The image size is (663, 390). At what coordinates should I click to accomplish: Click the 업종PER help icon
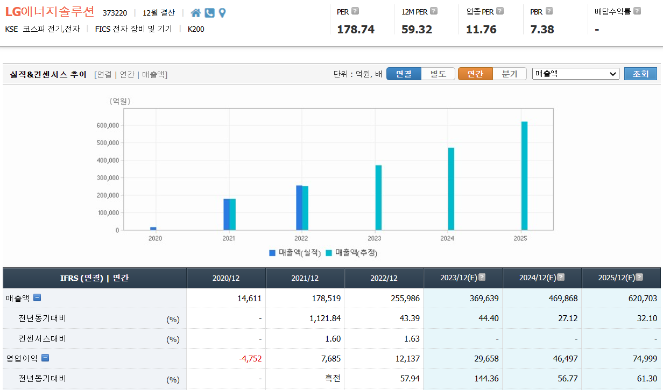(x=500, y=11)
